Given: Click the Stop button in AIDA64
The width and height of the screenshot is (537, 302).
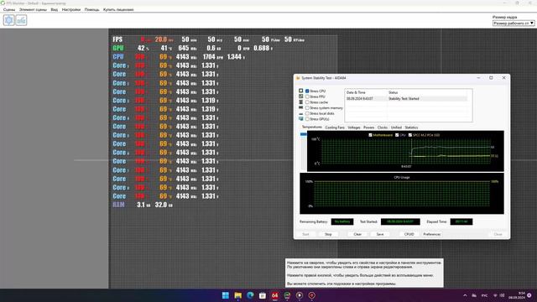Looking at the screenshot, I should 328,234.
